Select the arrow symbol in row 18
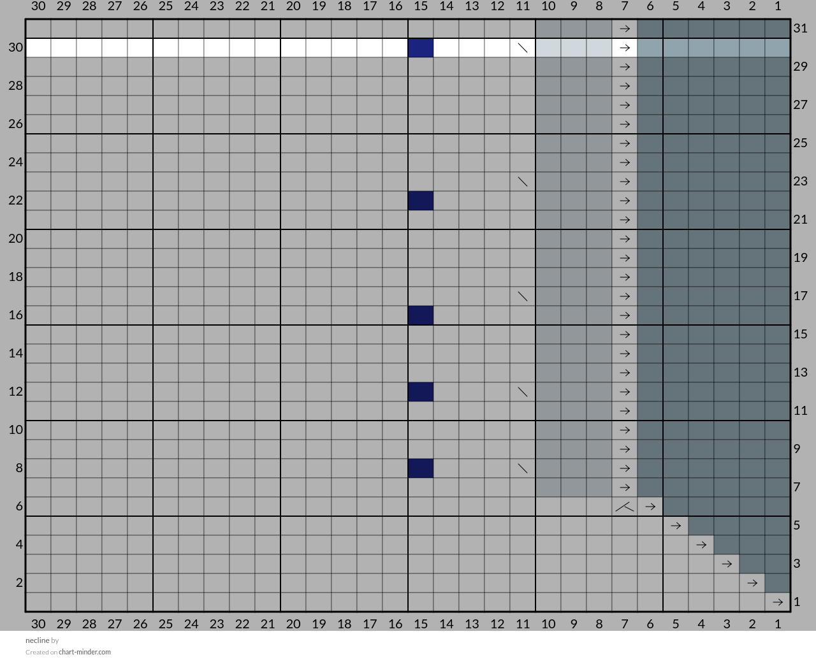 625,277
